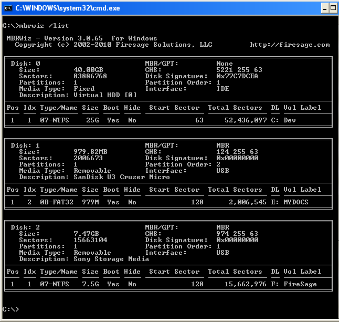The image size is (339, 322).
Task: Click the 7.47GB size of Disk 2
Action: (x=86, y=234)
